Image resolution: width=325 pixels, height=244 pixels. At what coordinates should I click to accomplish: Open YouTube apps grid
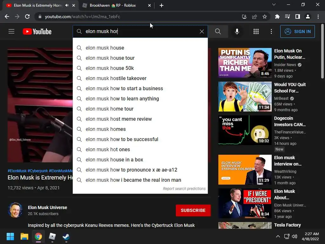(x=256, y=31)
